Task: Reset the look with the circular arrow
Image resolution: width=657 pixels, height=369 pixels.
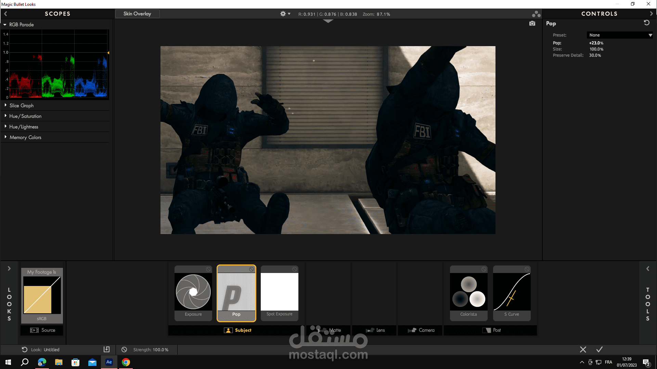Action: [24, 350]
